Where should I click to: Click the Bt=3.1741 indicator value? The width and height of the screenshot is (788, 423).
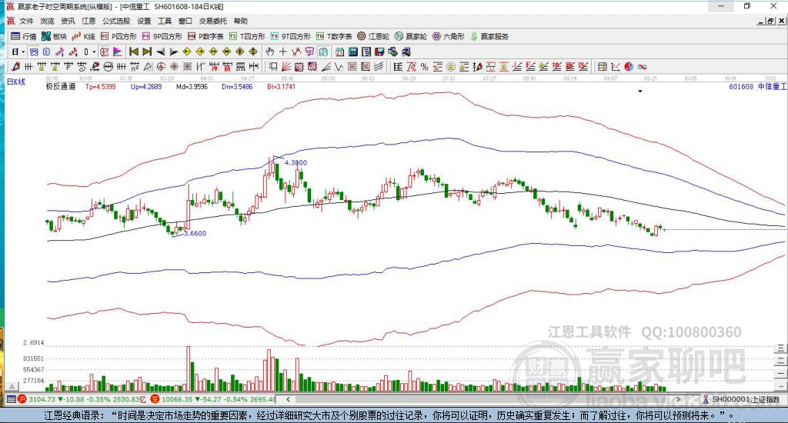[x=282, y=86]
